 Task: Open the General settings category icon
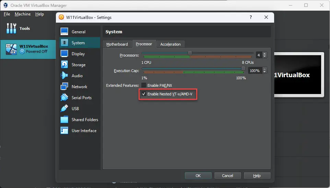point(64,32)
